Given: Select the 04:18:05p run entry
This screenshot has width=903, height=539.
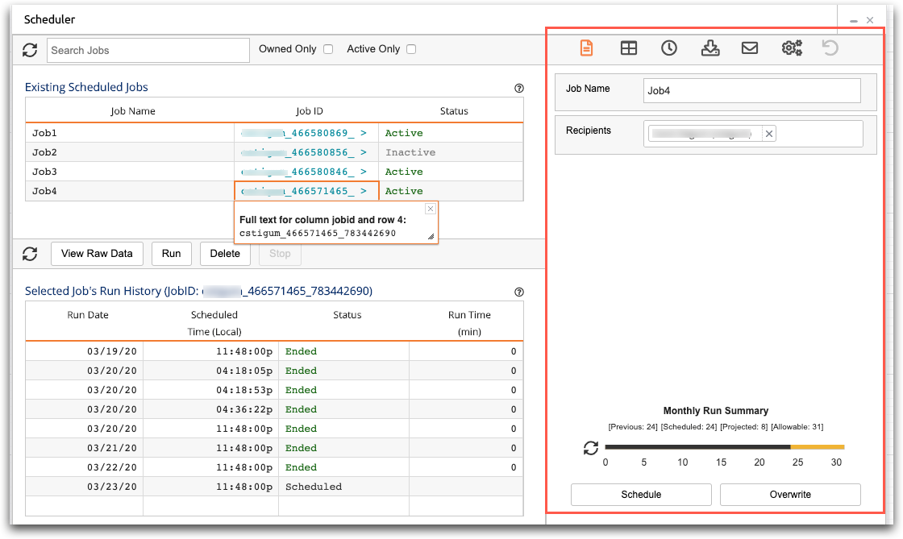Looking at the screenshot, I should pyautogui.click(x=244, y=371).
